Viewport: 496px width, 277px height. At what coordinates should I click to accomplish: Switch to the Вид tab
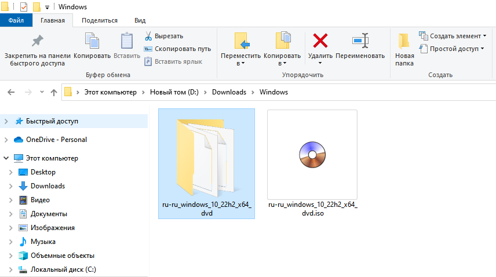pyautogui.click(x=140, y=20)
